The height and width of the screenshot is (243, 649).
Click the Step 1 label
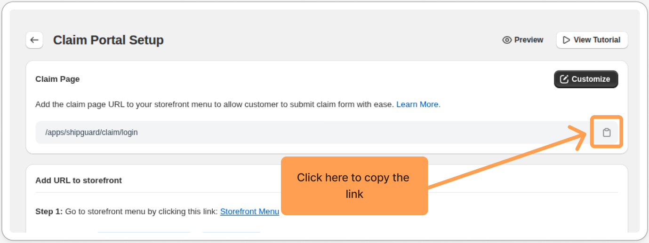tap(49, 212)
